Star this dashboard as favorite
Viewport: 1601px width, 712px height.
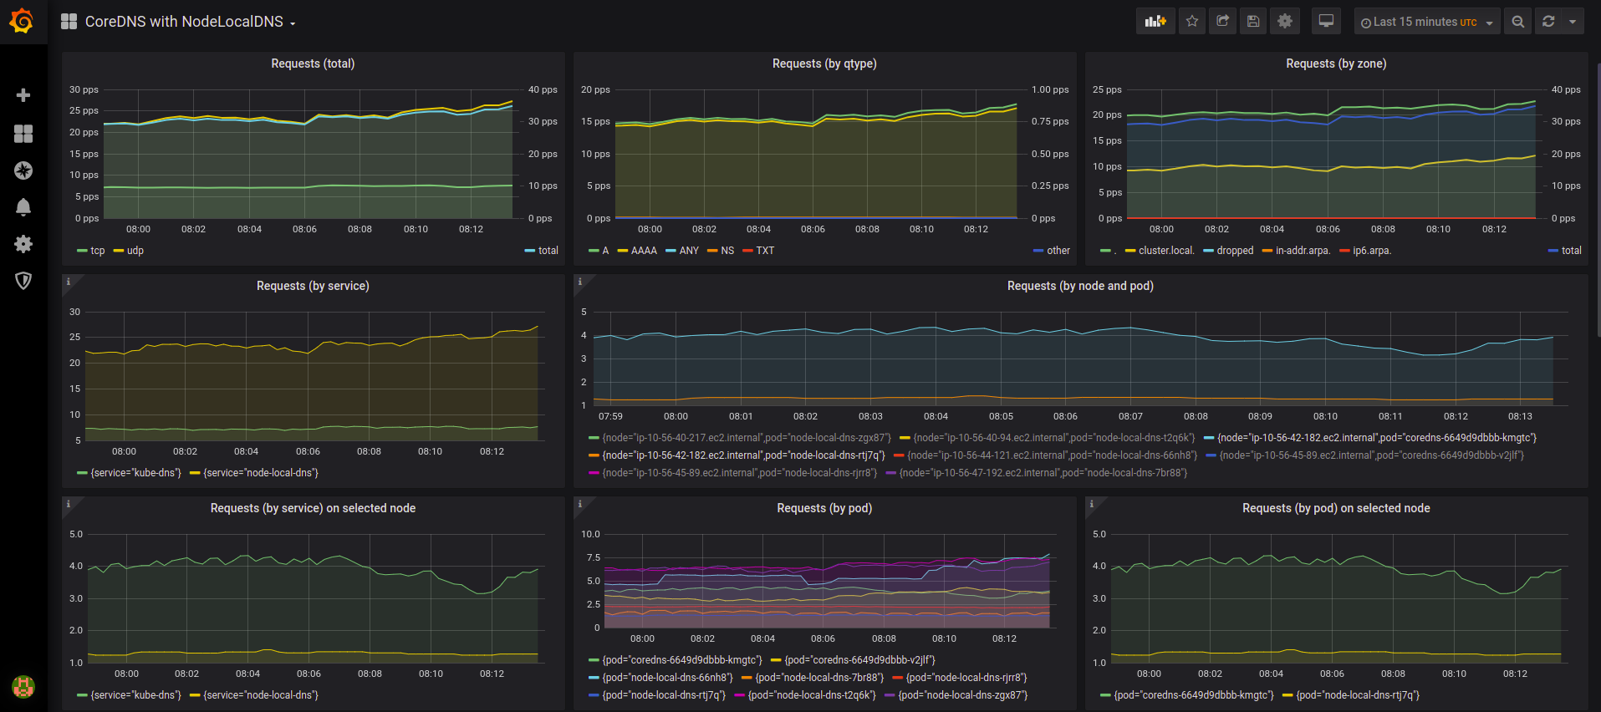coord(1192,22)
